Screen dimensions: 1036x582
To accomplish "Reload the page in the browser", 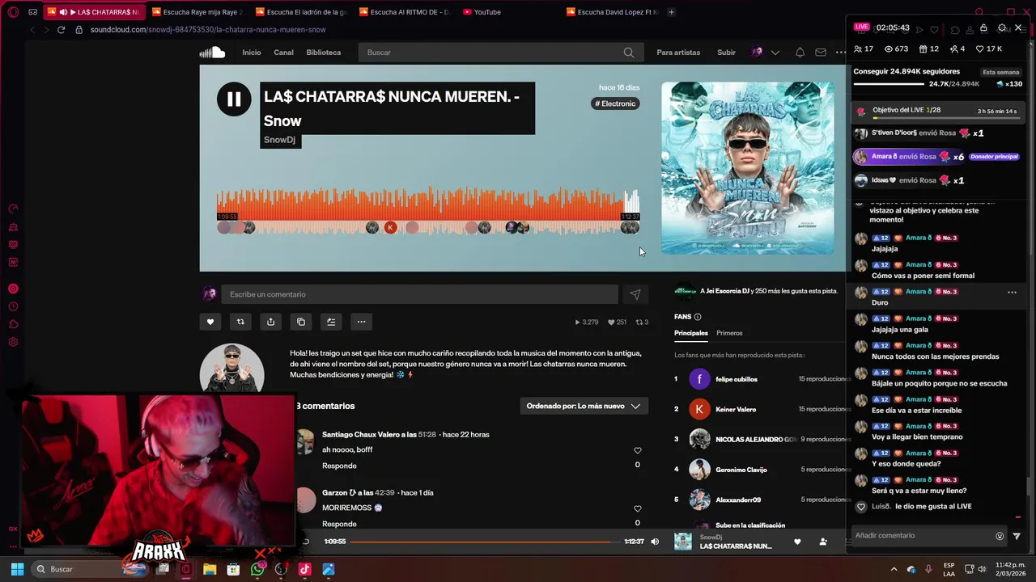I will 61,30.
